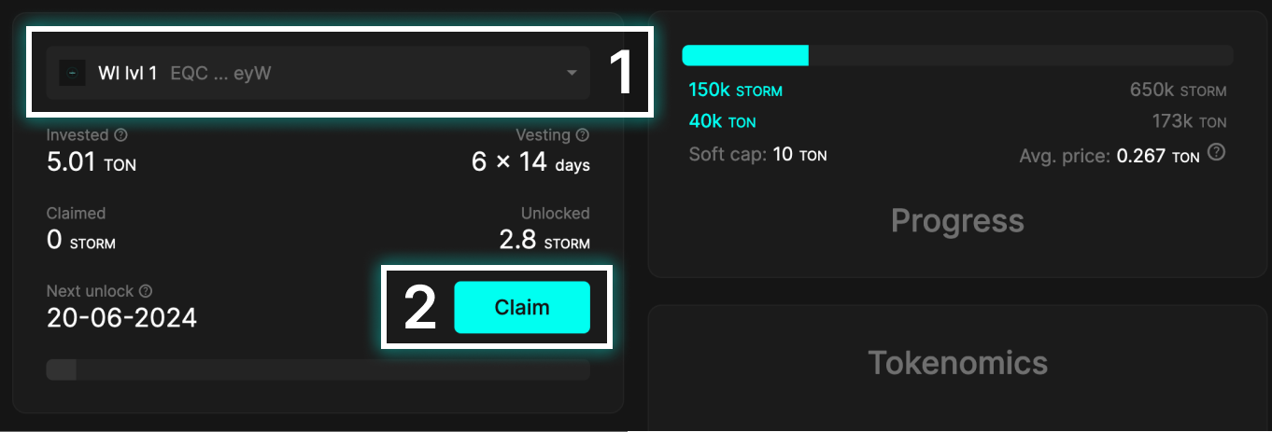Click the Unlocked 2.8 STORM value
This screenshot has height=432, width=1272.
[544, 241]
